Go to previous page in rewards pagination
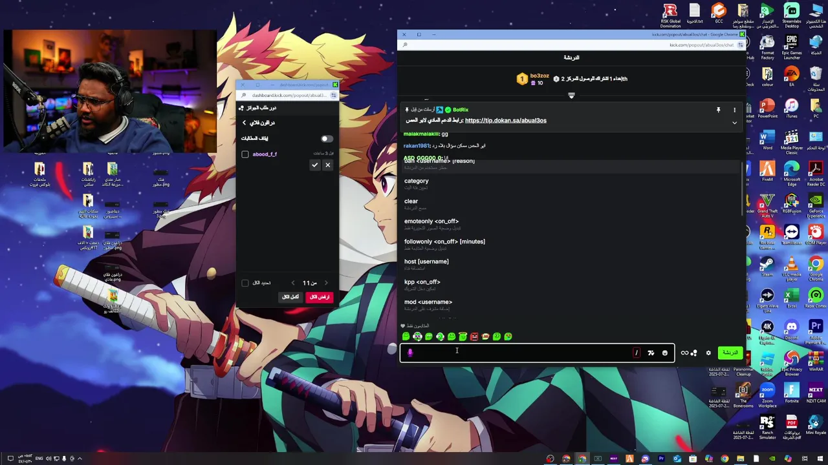Screen dimensions: 828x465 tap(293, 283)
